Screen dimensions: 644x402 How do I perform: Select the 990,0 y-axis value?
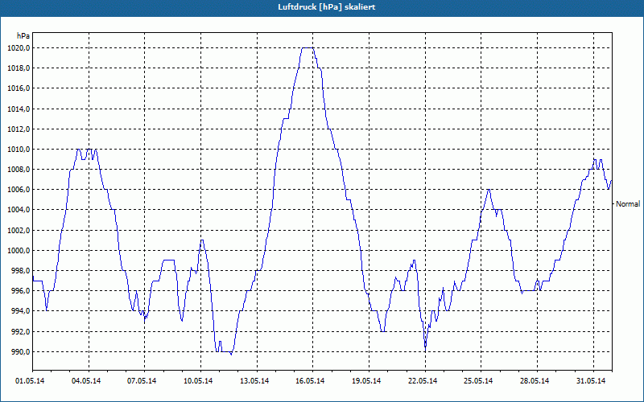click(x=20, y=351)
